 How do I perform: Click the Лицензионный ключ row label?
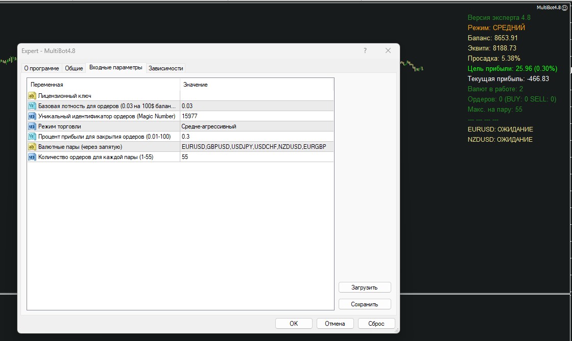click(64, 96)
